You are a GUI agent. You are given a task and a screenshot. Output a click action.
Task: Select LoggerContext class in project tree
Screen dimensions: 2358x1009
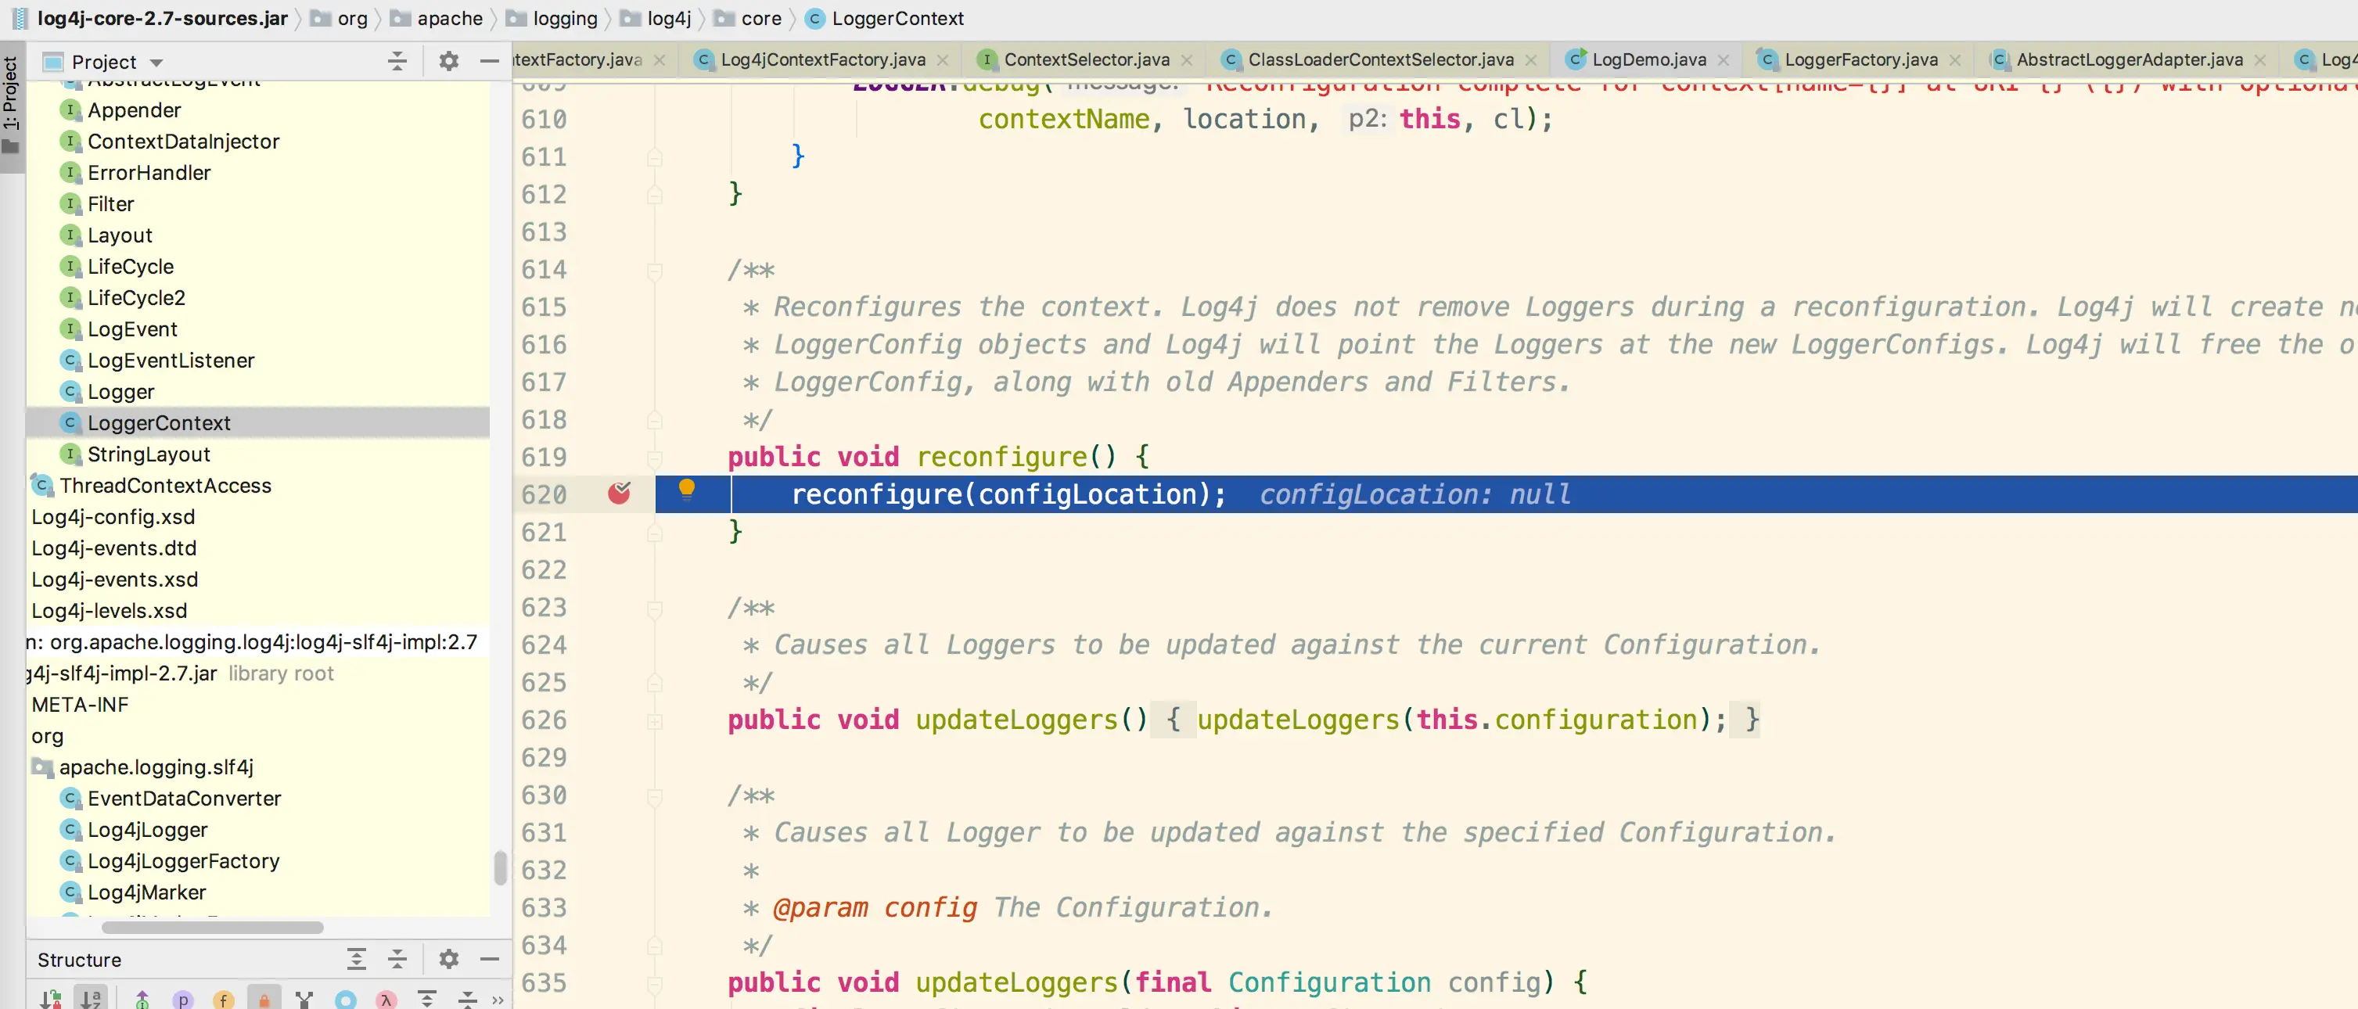[257, 422]
